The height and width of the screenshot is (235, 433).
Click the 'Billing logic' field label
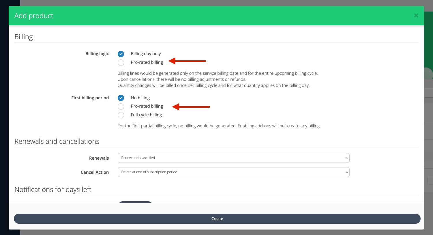click(97, 54)
